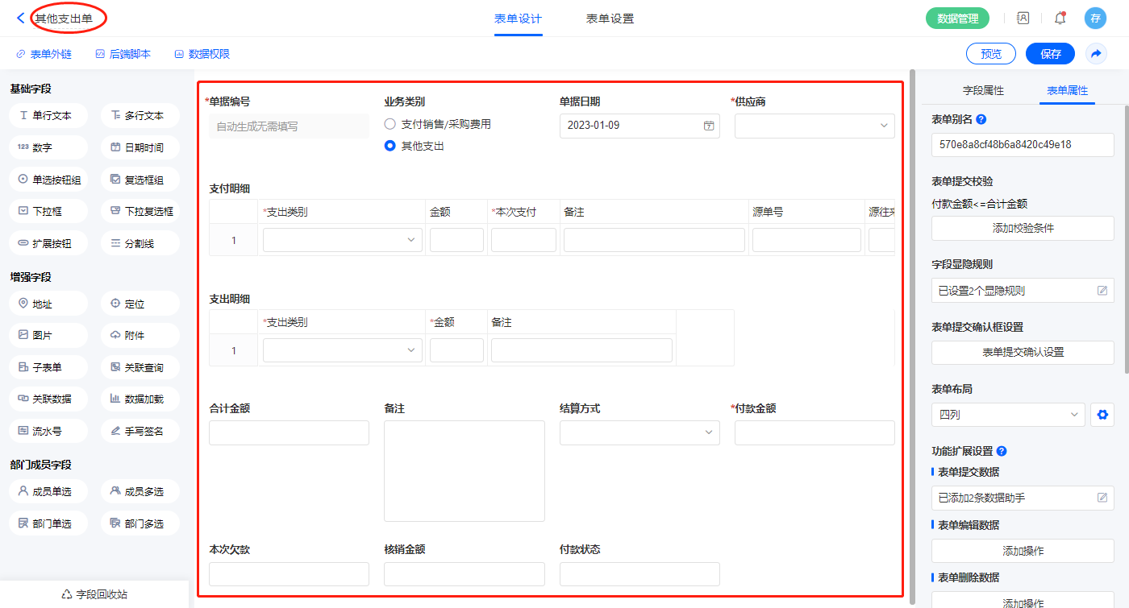1129x608 pixels.
Task: Click the 保存 button
Action: pyautogui.click(x=1050, y=54)
